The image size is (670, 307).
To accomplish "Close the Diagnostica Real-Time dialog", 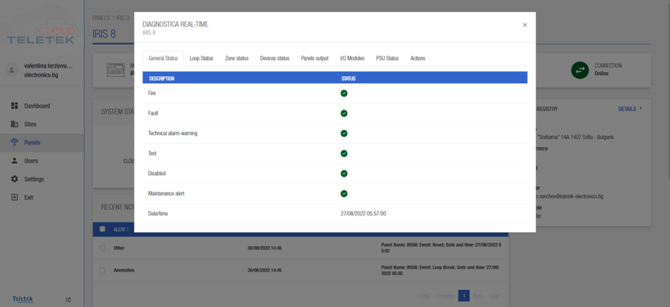I will (525, 25).
